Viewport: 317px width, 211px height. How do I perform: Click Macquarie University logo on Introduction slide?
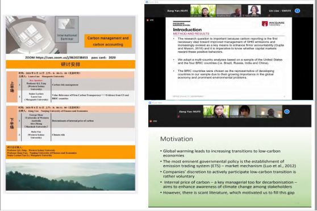(273, 24)
